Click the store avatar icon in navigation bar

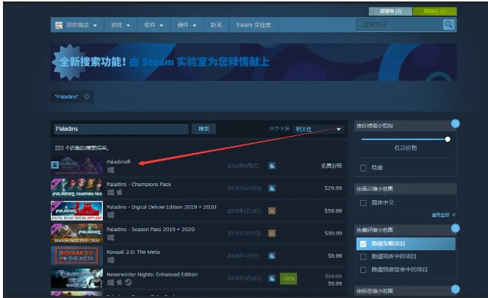58,25
